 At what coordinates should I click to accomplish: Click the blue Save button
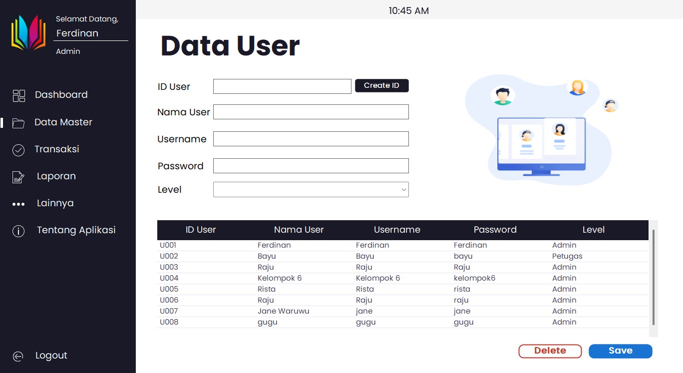click(621, 351)
